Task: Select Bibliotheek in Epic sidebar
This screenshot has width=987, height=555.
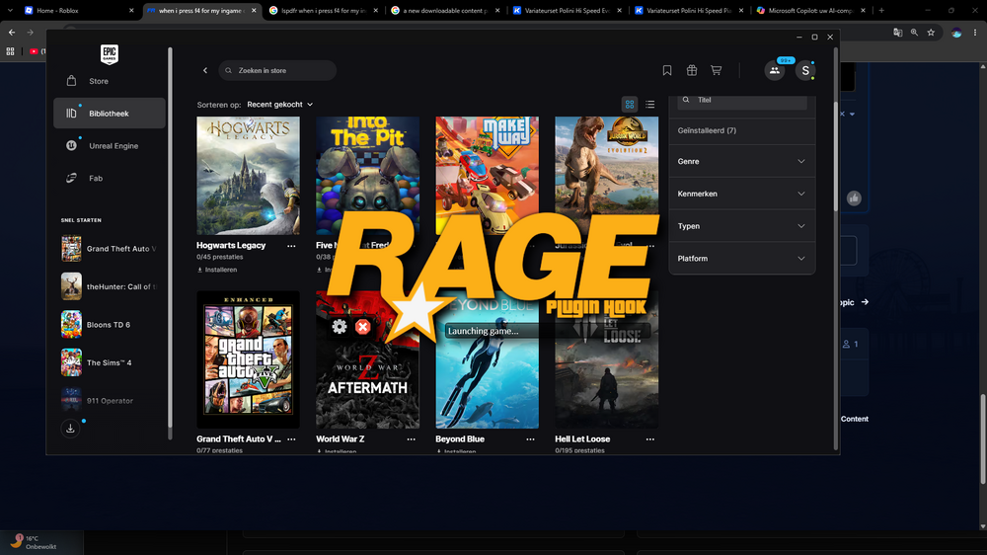Action: point(109,114)
